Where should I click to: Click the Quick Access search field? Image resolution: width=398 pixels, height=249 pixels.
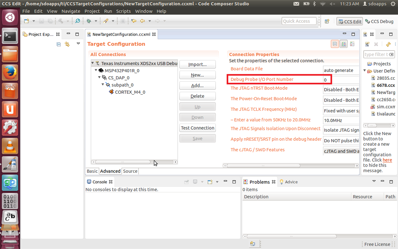[x=299, y=21]
